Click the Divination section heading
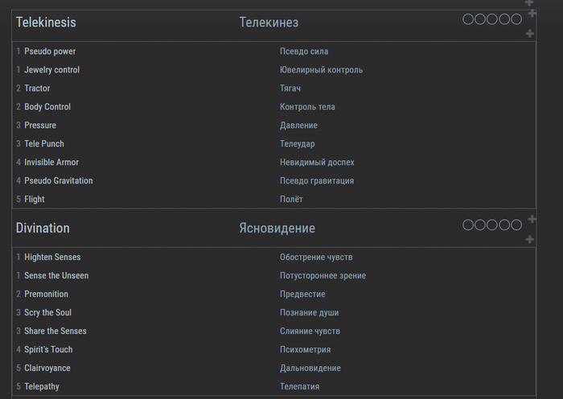 pos(43,228)
